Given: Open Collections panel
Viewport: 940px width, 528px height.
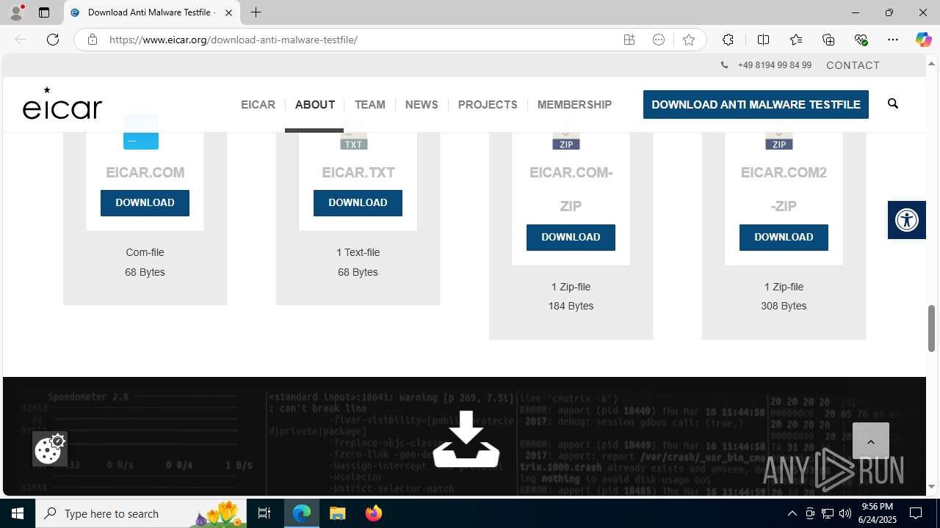Looking at the screenshot, I should point(828,40).
